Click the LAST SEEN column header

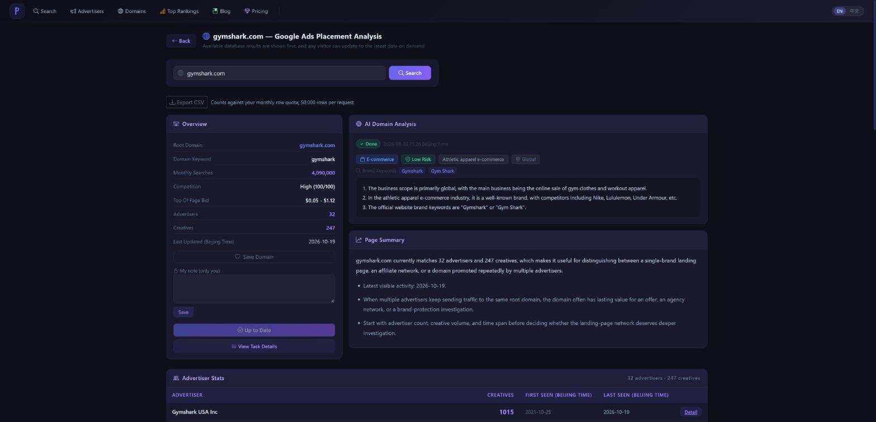(636, 395)
